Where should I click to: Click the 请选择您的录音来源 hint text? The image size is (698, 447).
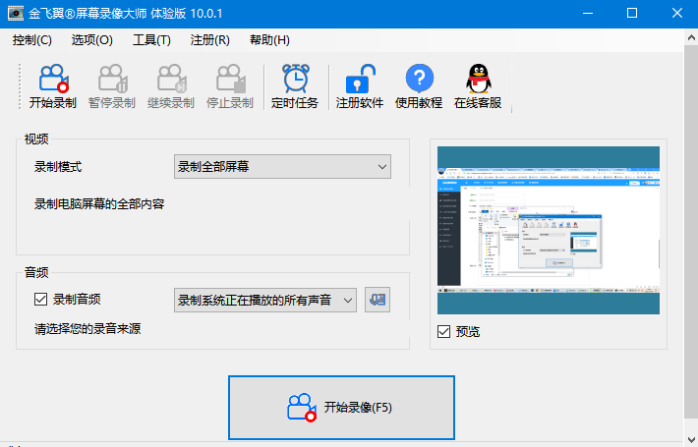tap(87, 329)
